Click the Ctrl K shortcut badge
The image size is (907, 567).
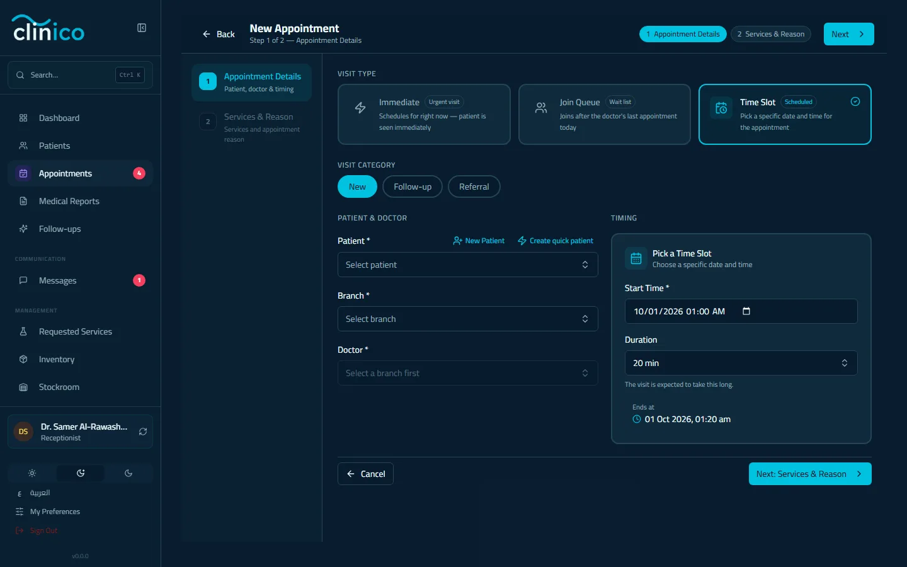coord(130,75)
